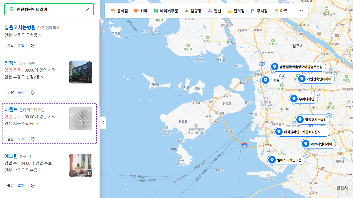The image size is (353, 198).
Task: Set 디몰드 as 도착 point
Action: coord(21,139)
